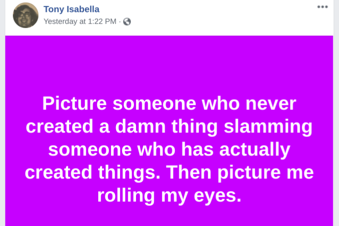
Task: Click the word "rolling" in the post
Action: pos(125,195)
